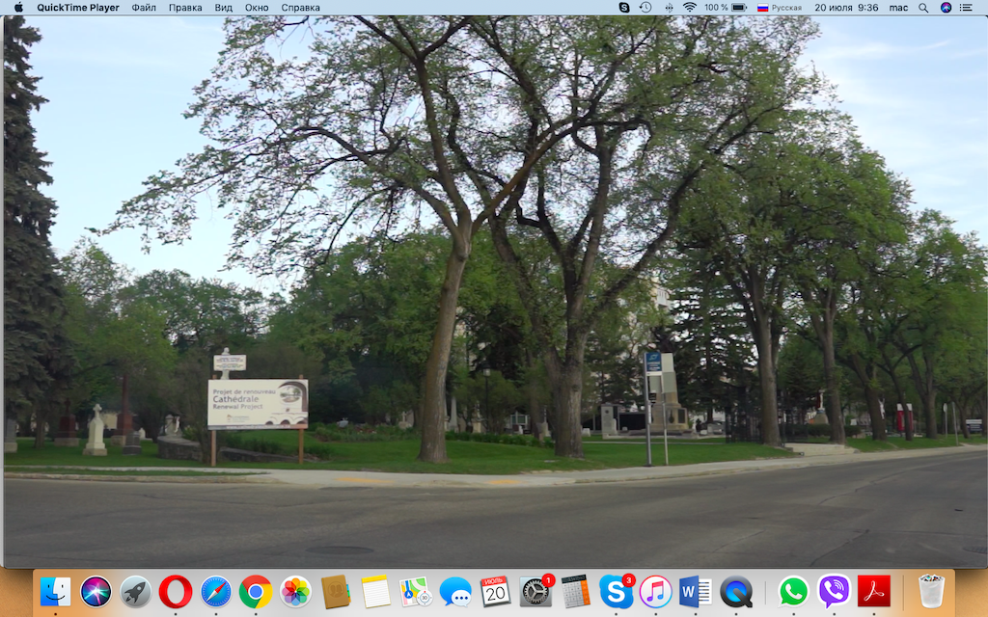Open the Photos app icon
The width and height of the screenshot is (988, 617).
(x=295, y=592)
